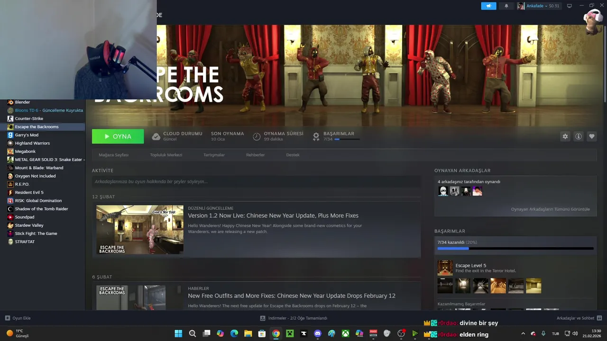This screenshot has width=607, height=341.
Task: Open Xbox app from taskbar
Action: tap(346, 333)
